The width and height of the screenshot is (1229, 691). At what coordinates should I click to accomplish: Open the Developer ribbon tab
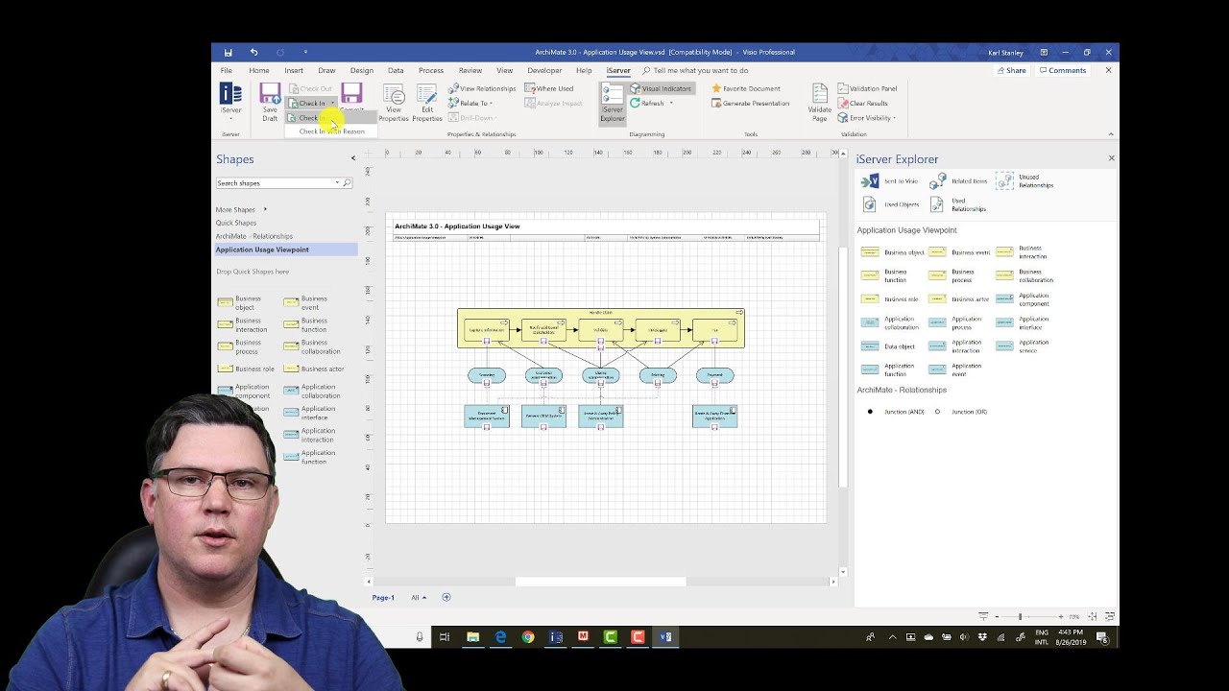[544, 70]
